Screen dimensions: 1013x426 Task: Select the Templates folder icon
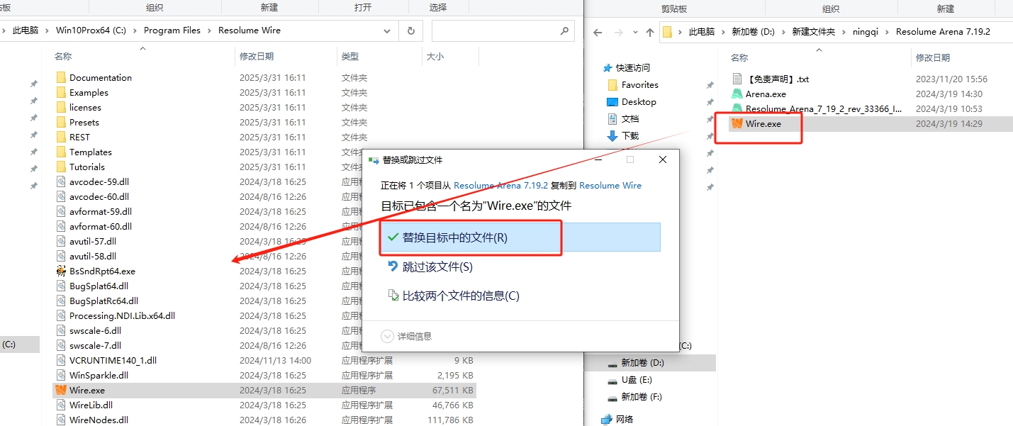(x=61, y=152)
